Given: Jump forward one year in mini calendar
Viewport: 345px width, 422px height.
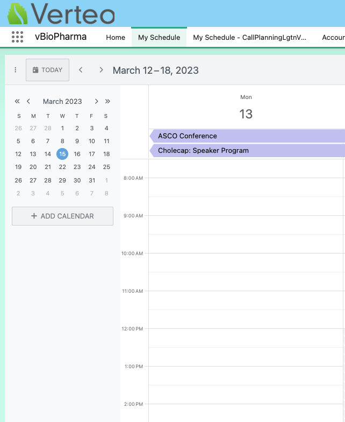Looking at the screenshot, I should (x=107, y=101).
